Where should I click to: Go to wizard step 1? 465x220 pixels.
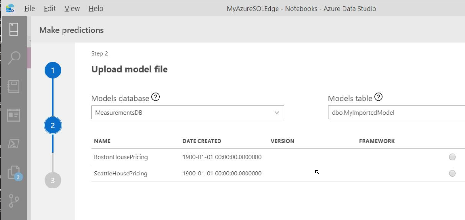(53, 71)
